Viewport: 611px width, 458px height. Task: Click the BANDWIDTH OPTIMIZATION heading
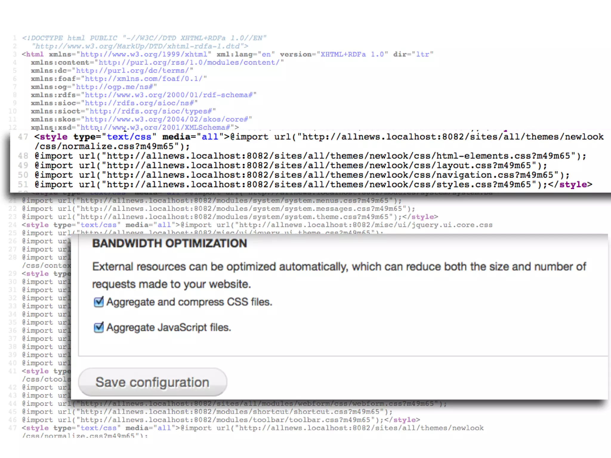tap(169, 243)
